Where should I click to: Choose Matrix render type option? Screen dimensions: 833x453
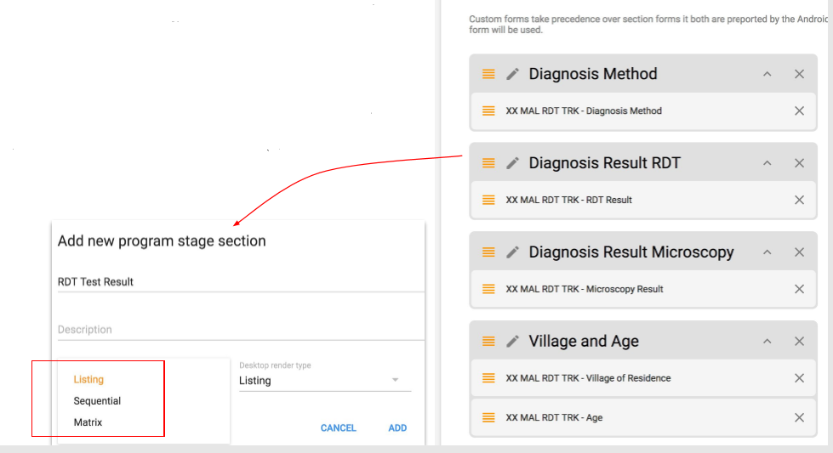click(x=88, y=422)
